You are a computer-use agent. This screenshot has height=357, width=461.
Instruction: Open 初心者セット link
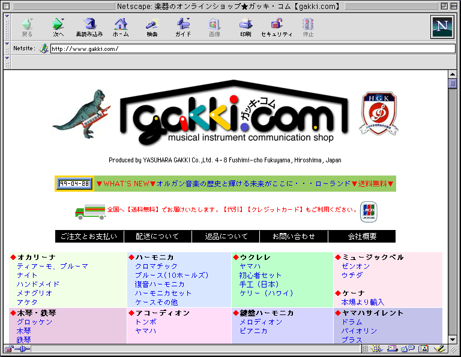[x=261, y=275]
